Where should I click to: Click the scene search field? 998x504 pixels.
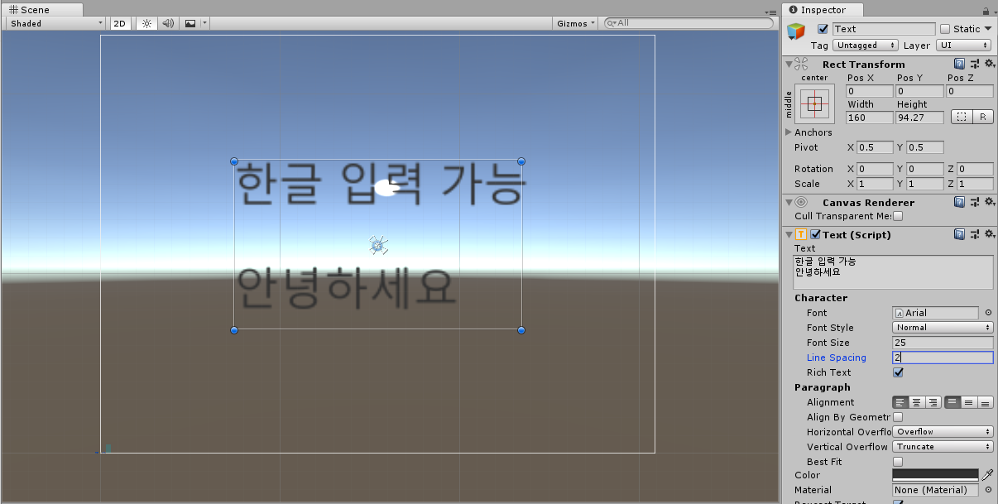point(689,23)
